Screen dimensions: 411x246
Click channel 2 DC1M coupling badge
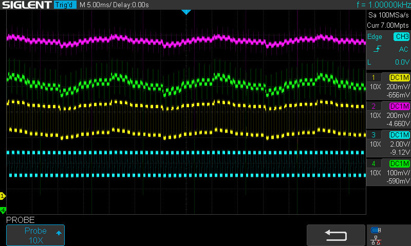click(x=399, y=107)
